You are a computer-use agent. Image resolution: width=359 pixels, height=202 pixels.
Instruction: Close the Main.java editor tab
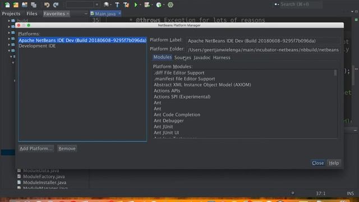[x=119, y=13]
